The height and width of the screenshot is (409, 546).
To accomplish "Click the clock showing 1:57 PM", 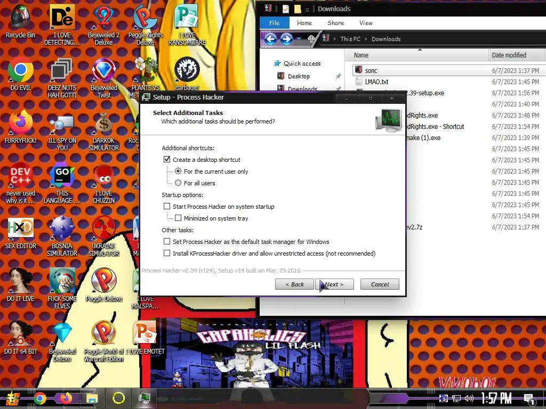I will [x=496, y=398].
